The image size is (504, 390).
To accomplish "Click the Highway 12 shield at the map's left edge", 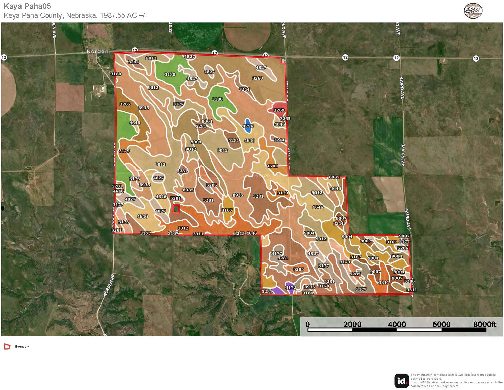I will coord(4,57).
